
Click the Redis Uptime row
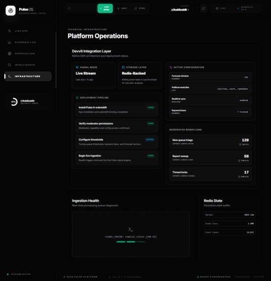click(229, 215)
